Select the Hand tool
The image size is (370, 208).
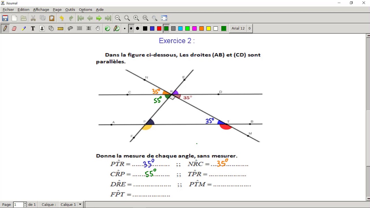click(x=98, y=28)
